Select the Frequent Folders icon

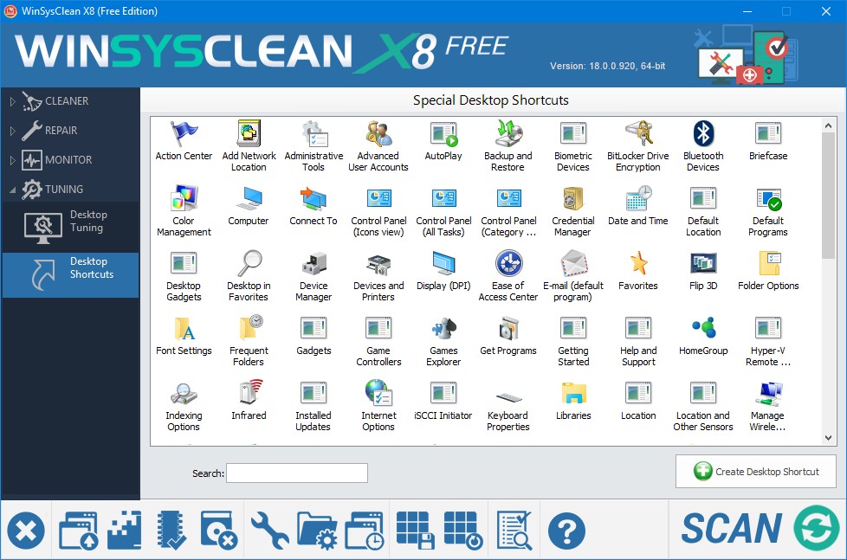(x=249, y=328)
